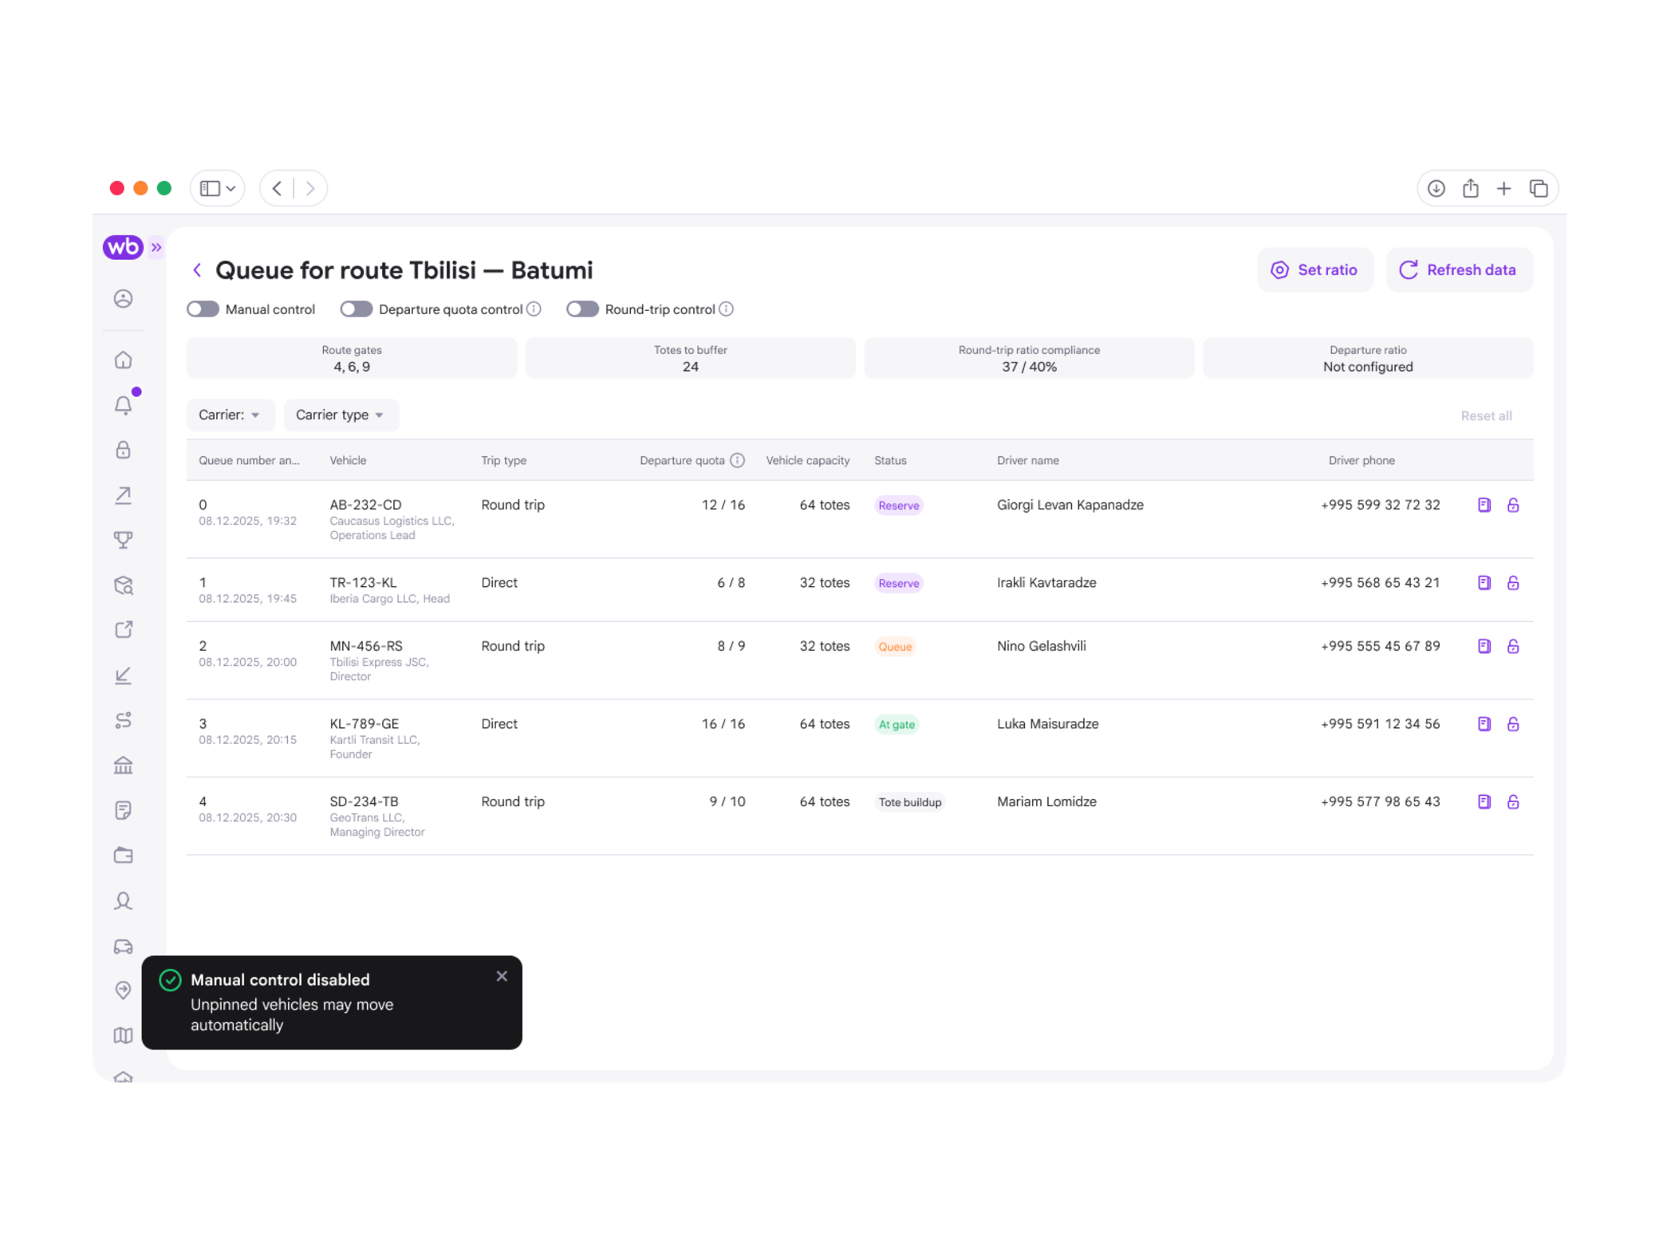The height and width of the screenshot is (1244, 1659).
Task: Open the wallet icon in sidebar
Action: pos(123,856)
